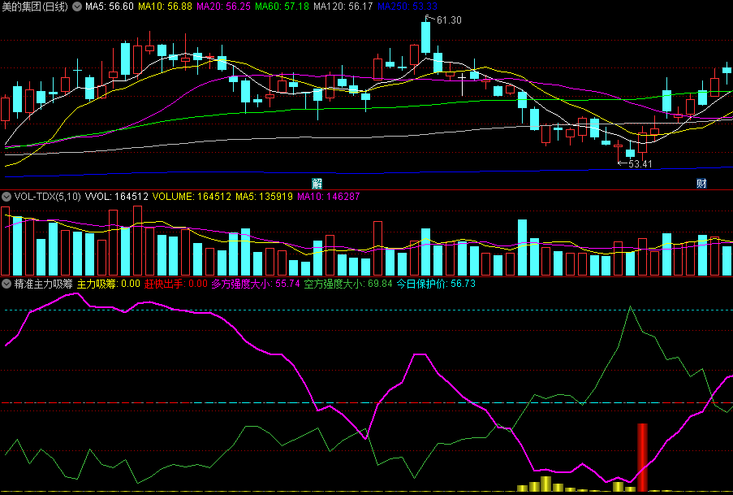Click the volume MA10: 146287 label
This screenshot has height=495, width=733.
(329, 197)
